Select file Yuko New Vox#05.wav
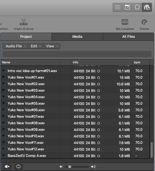 click(x=26, y=104)
